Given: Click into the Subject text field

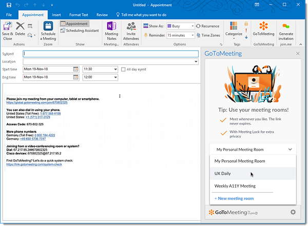Looking at the screenshot, I should [x=110, y=54].
